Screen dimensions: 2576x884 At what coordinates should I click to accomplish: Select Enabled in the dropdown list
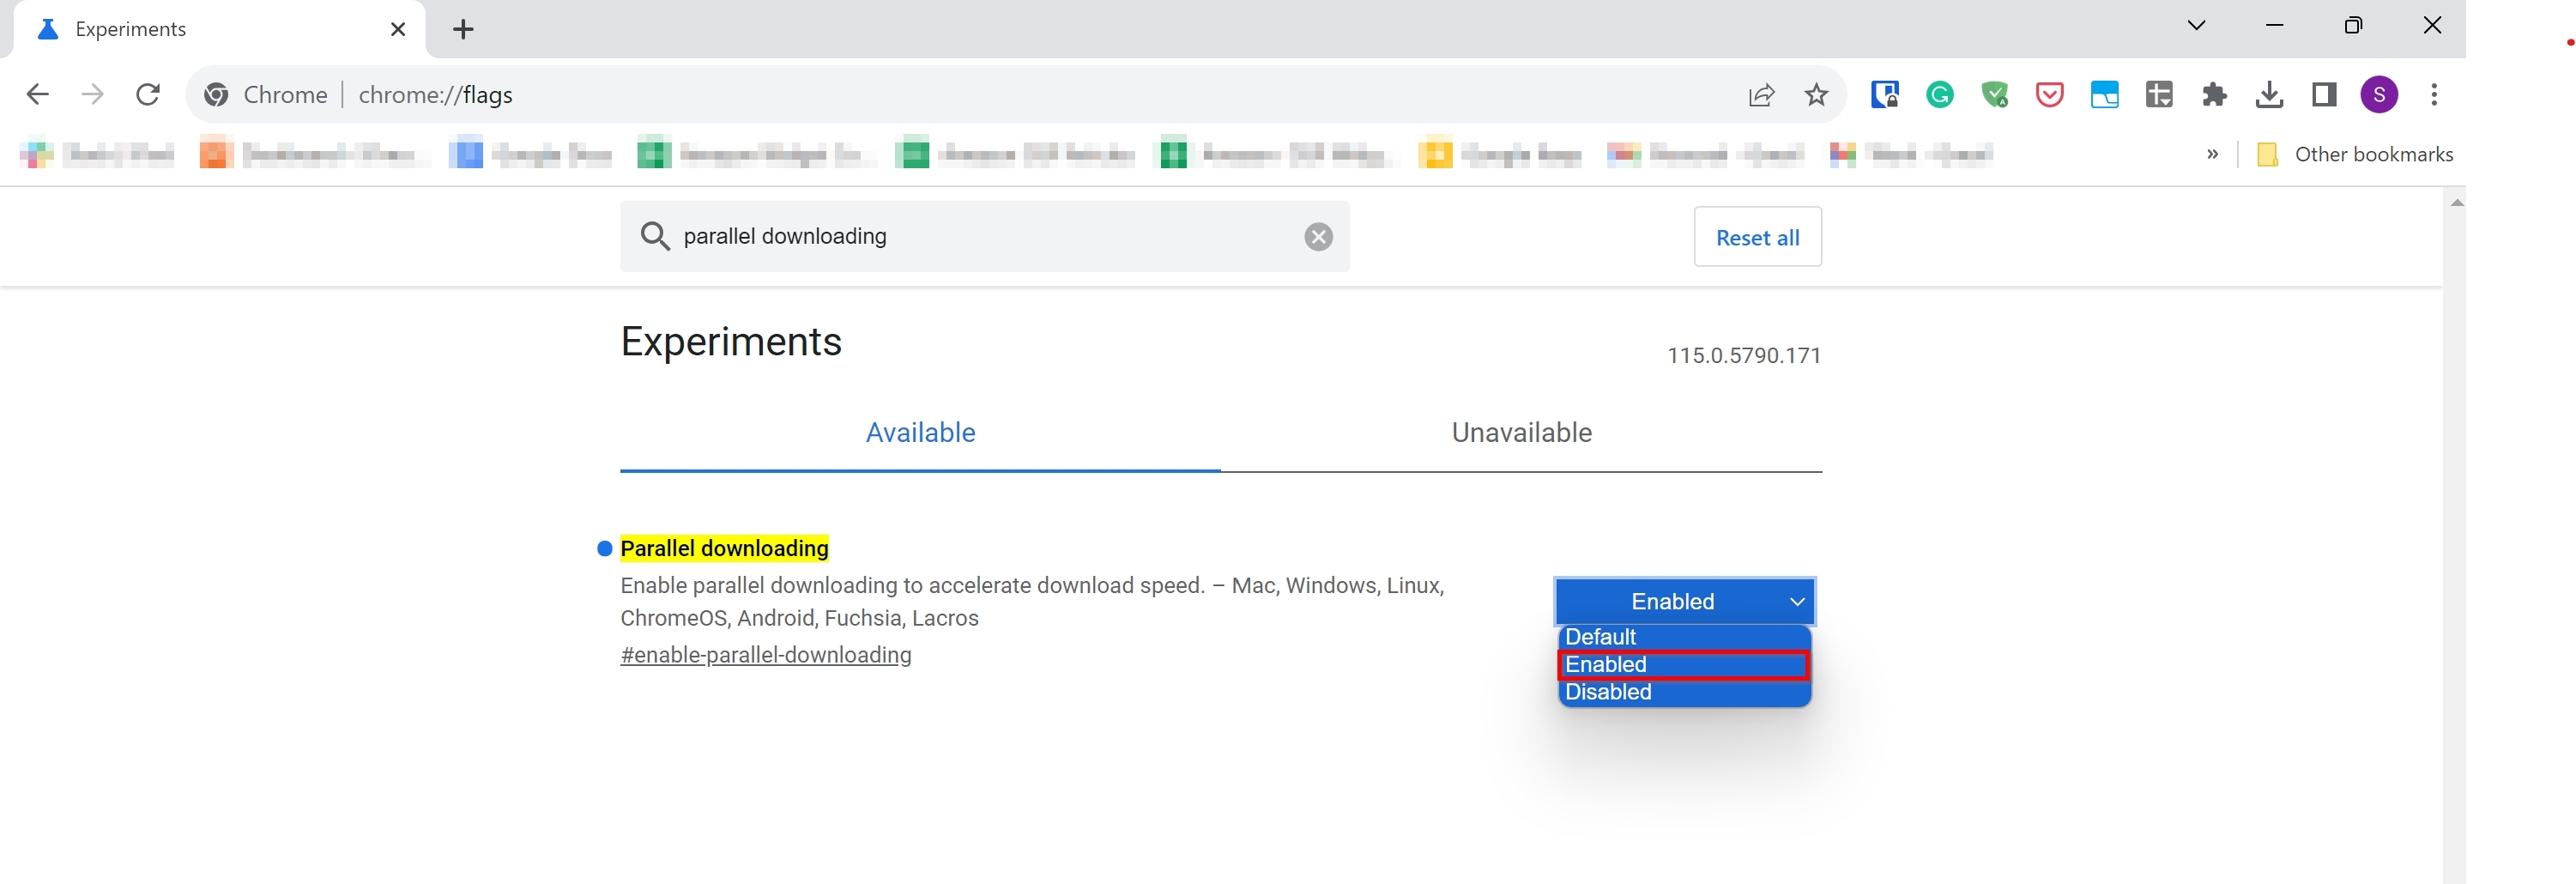click(x=1683, y=665)
